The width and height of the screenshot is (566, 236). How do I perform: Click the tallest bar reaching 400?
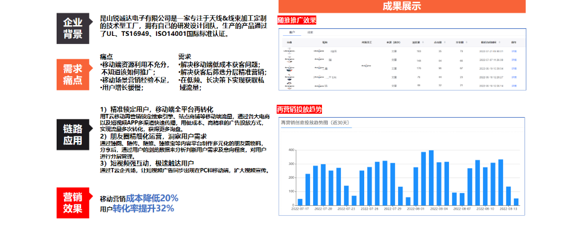point(431,178)
